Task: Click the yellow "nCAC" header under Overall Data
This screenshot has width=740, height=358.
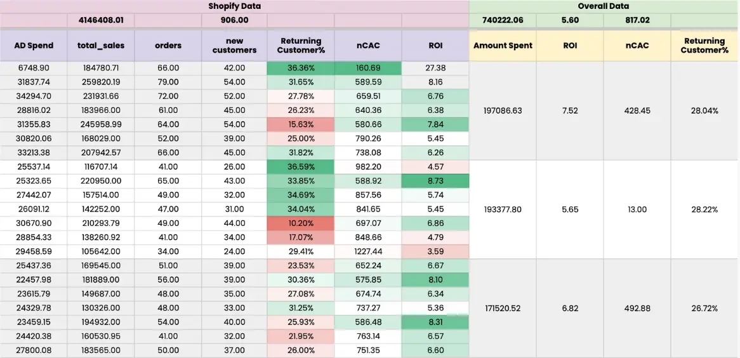Action: click(x=637, y=46)
